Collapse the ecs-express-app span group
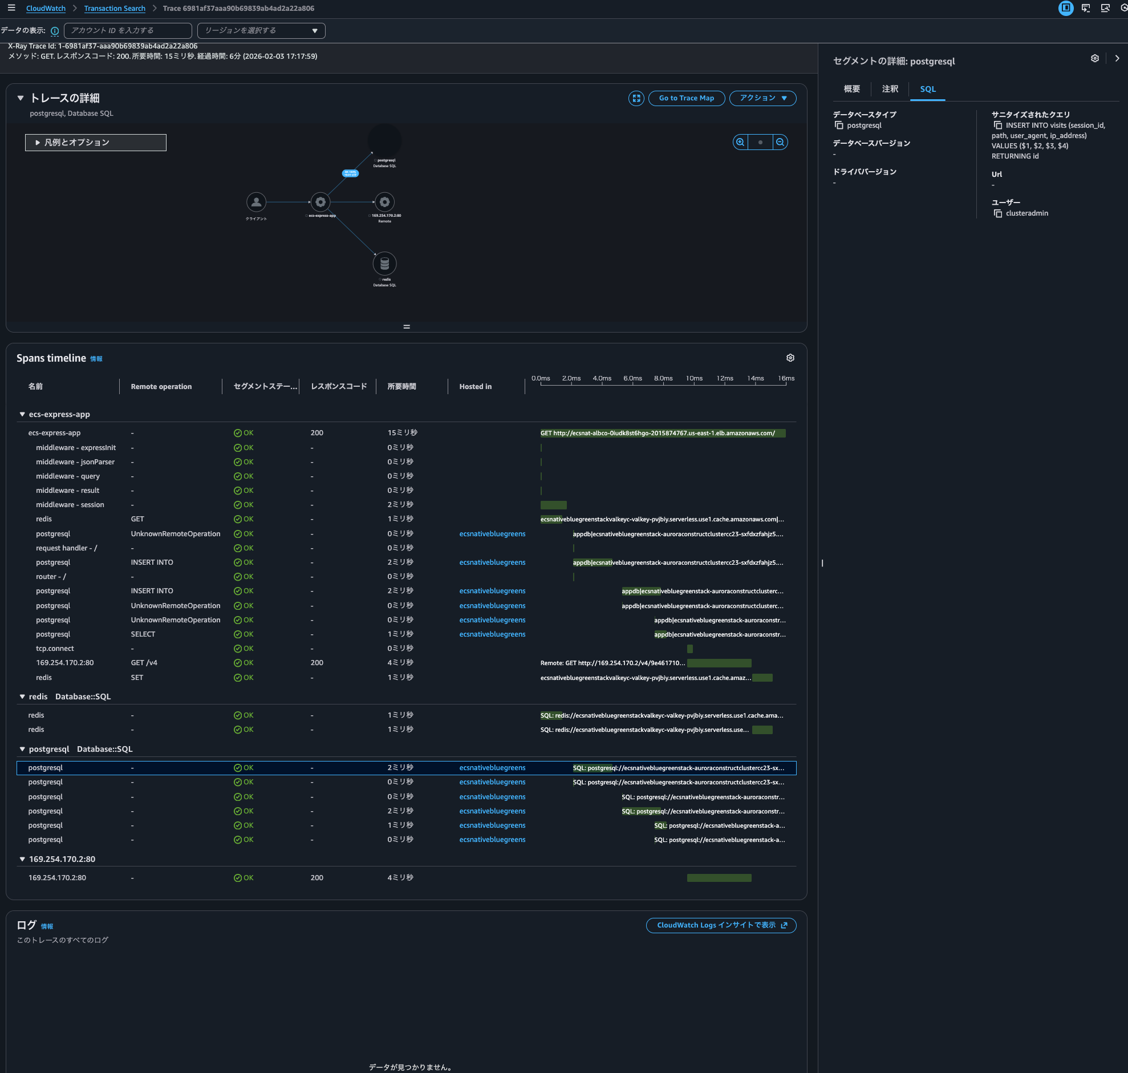1128x1073 pixels. (22, 414)
